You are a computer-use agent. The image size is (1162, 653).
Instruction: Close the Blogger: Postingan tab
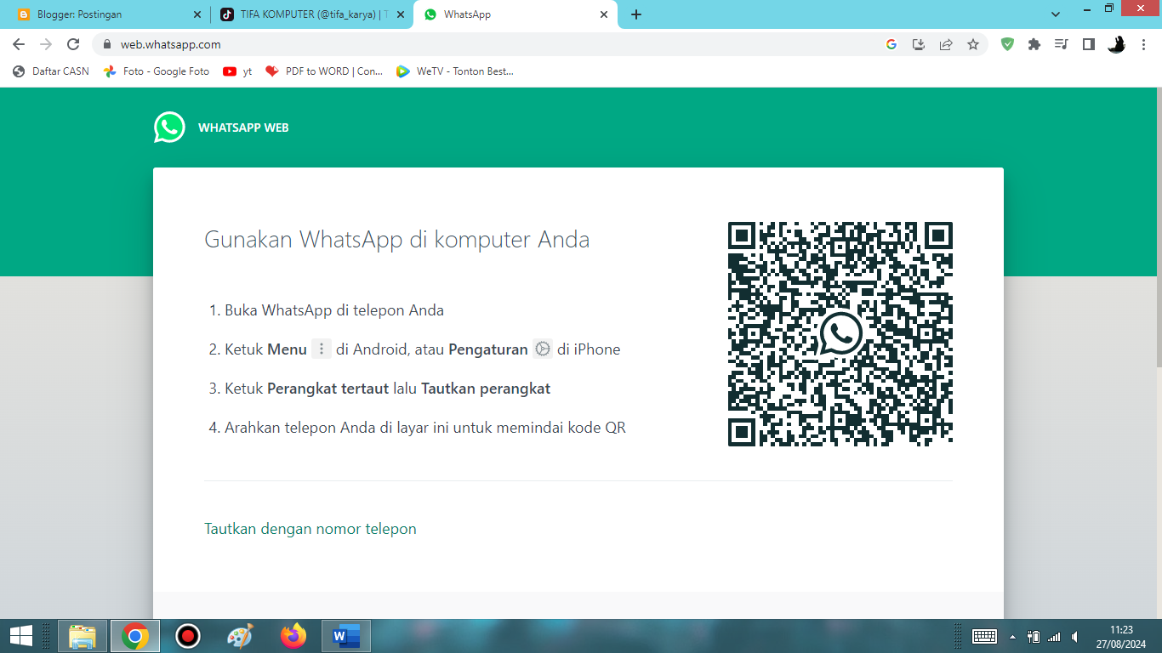(x=197, y=14)
